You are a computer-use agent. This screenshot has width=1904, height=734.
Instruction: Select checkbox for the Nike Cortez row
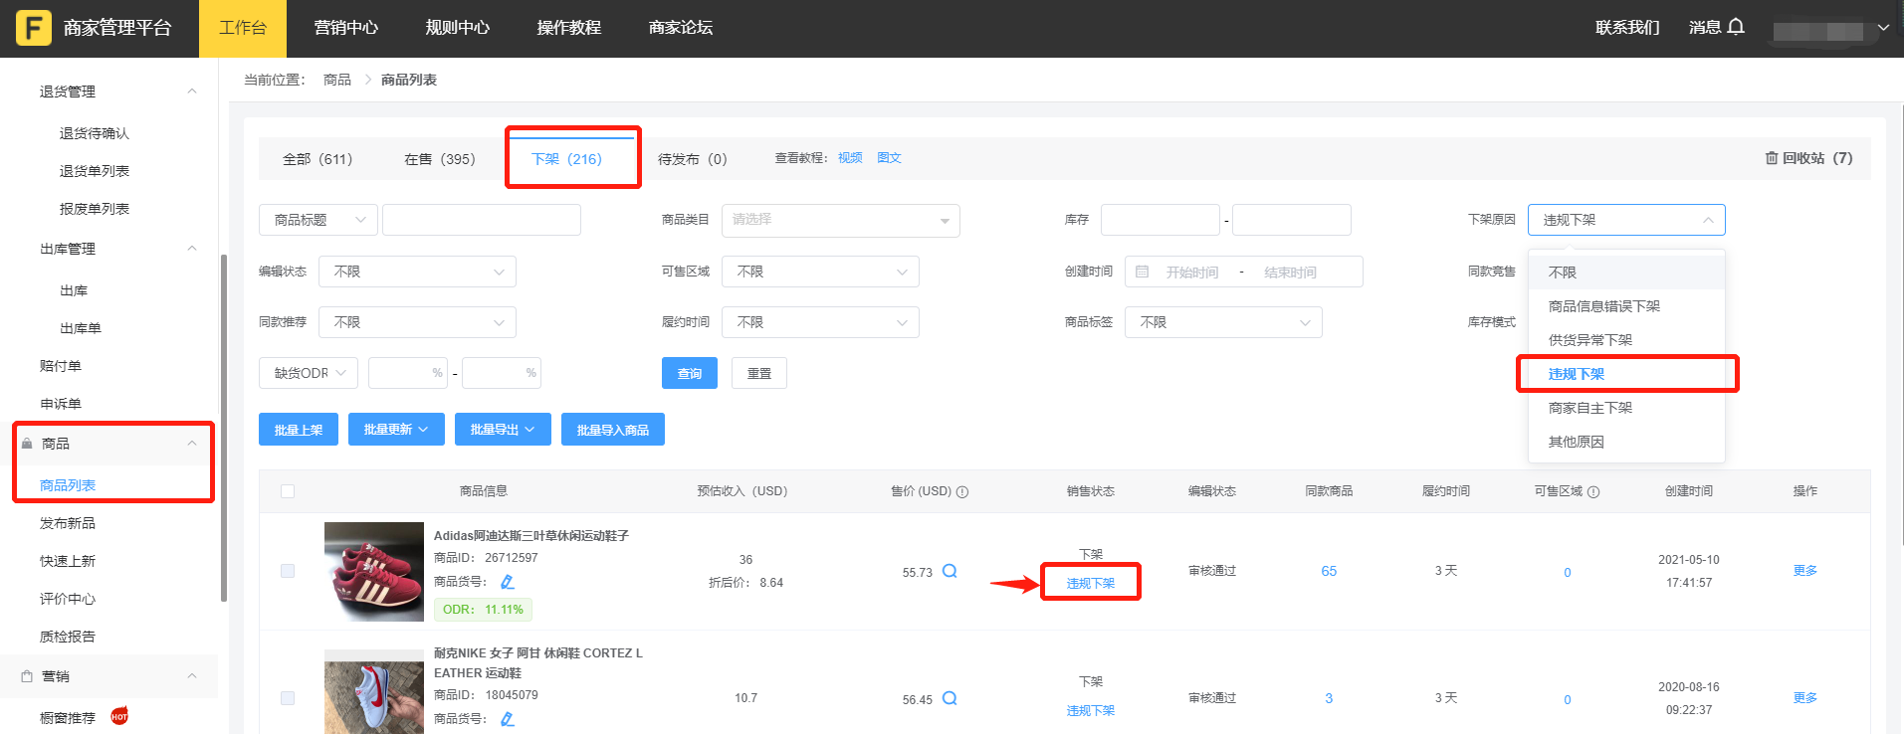288,698
